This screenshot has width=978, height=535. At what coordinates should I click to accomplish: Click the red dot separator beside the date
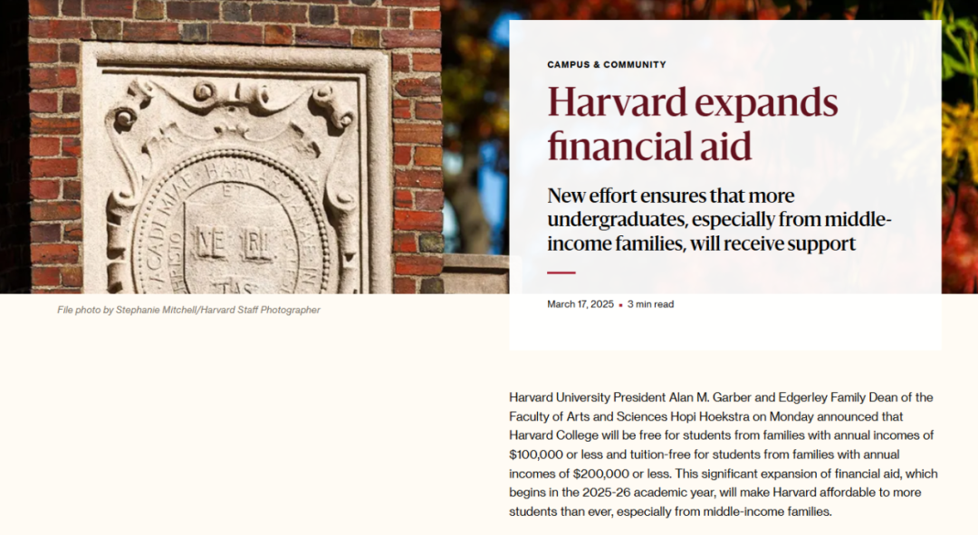click(620, 305)
